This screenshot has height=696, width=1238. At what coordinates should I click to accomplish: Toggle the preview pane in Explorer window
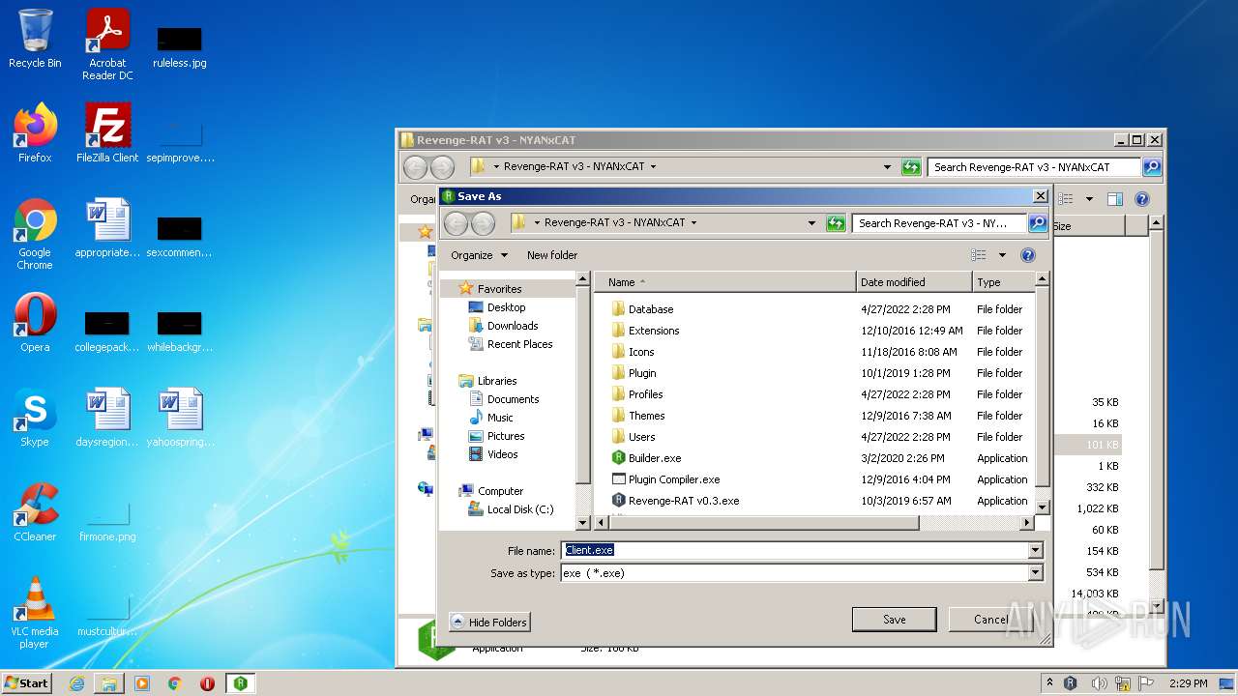pos(1114,199)
